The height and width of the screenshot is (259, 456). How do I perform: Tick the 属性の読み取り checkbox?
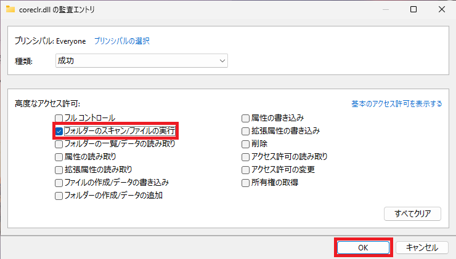click(59, 157)
